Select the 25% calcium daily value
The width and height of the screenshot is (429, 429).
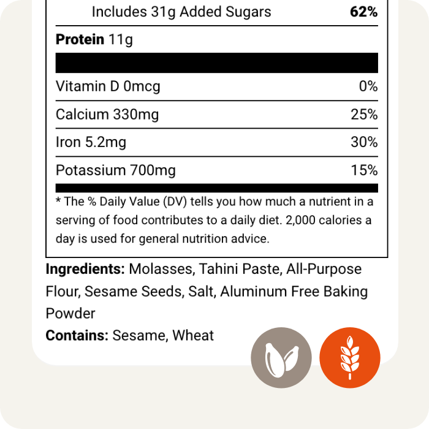pos(365,115)
